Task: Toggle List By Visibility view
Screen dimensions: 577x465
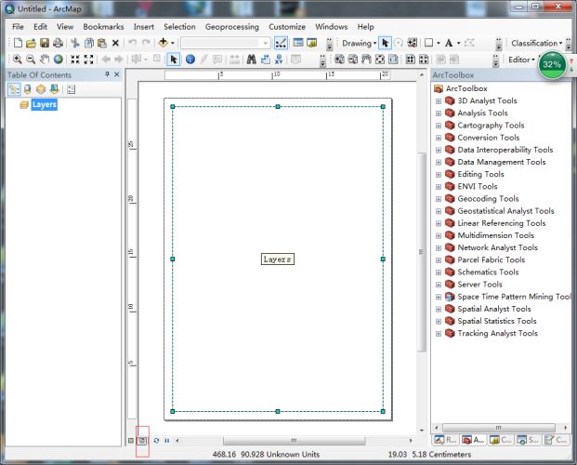Action: click(41, 89)
